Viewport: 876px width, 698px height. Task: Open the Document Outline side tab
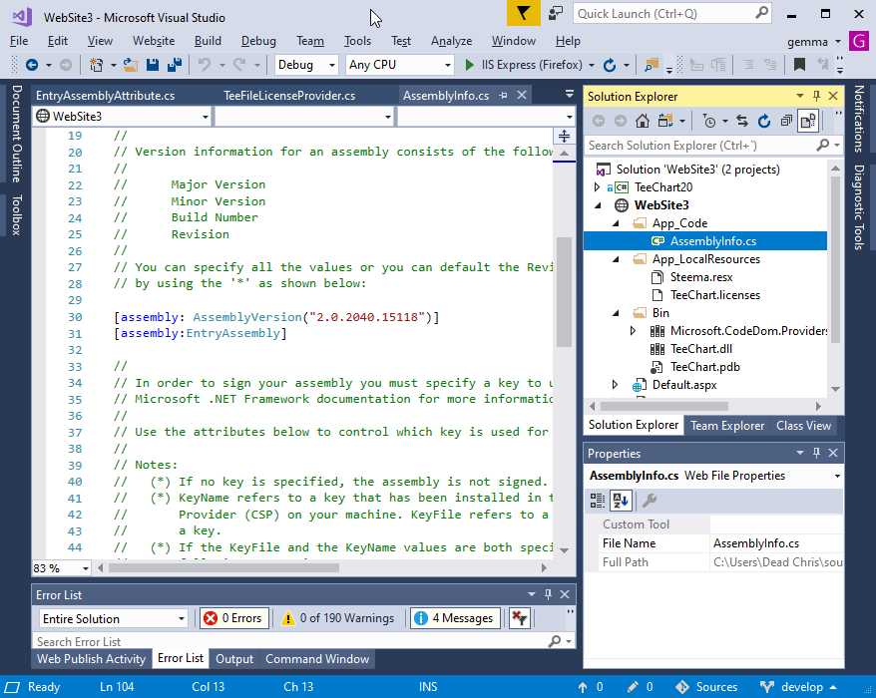(x=17, y=134)
